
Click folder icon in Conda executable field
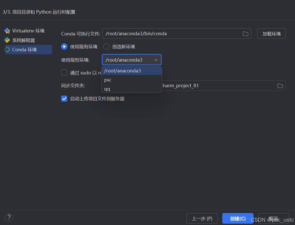tap(245, 34)
